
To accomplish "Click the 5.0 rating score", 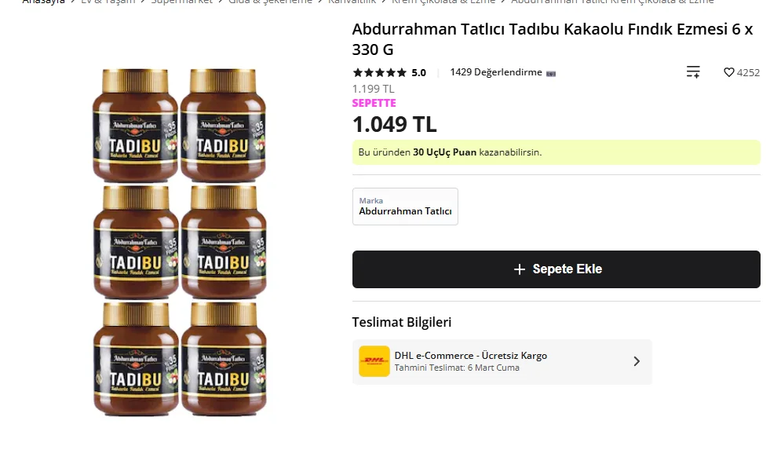I will tap(418, 73).
